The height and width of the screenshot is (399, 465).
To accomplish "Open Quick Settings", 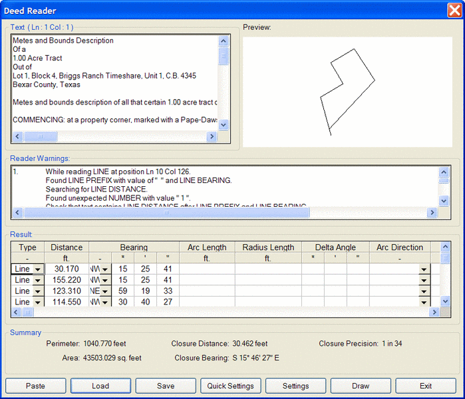I will pos(230,386).
